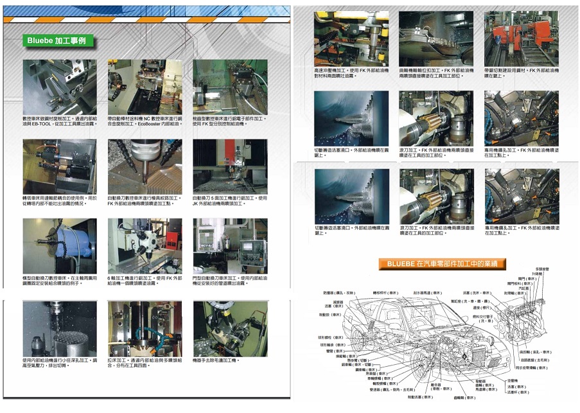Select the caption about '小徑深孔加工'

pos(60,363)
